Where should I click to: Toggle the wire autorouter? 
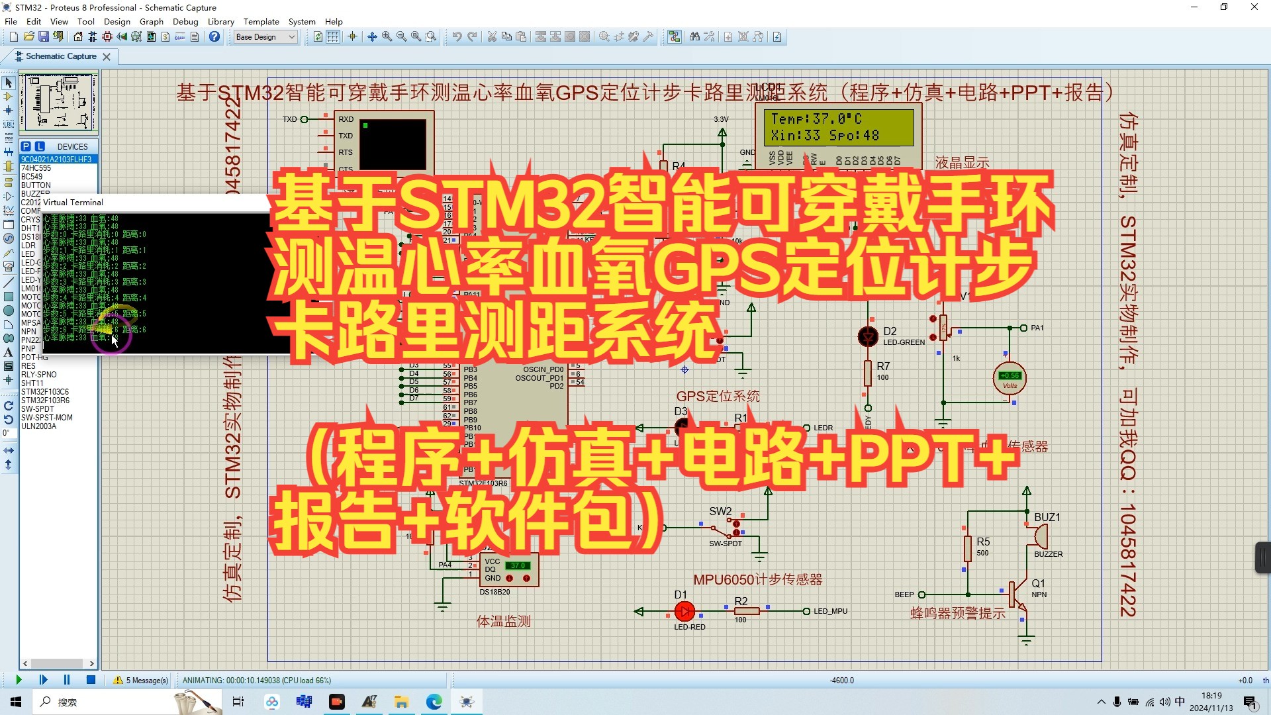coord(675,36)
